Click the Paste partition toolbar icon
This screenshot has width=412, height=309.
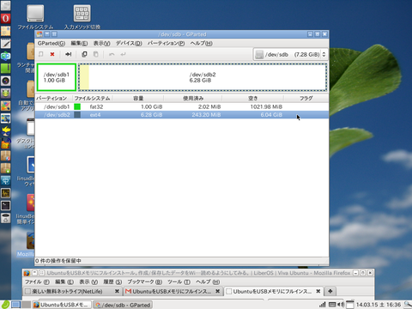[96, 54]
